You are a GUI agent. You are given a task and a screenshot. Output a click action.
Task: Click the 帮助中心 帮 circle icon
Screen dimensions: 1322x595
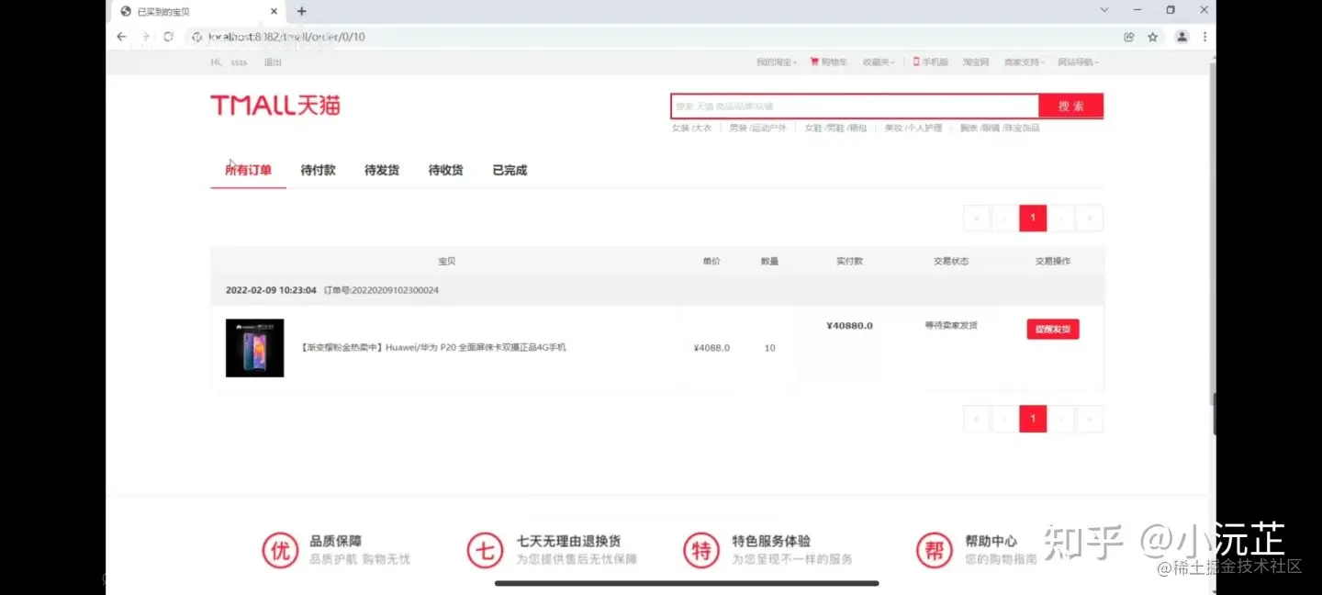point(935,550)
